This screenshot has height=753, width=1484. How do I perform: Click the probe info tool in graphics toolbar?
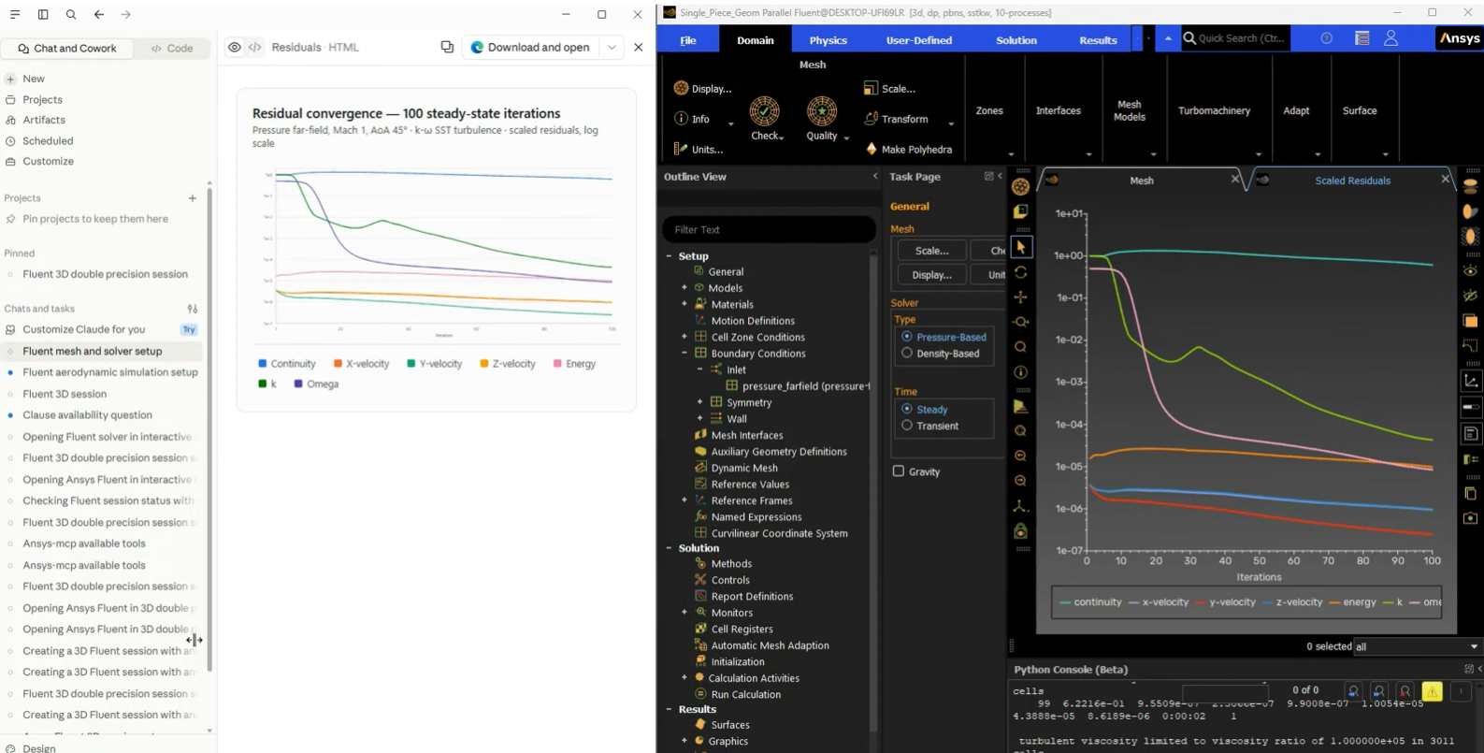pos(1020,372)
